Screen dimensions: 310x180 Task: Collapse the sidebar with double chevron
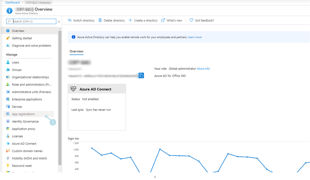pos(59,22)
